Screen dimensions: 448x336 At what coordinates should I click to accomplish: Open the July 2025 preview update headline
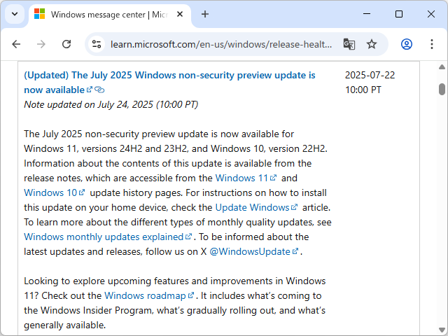(x=169, y=76)
